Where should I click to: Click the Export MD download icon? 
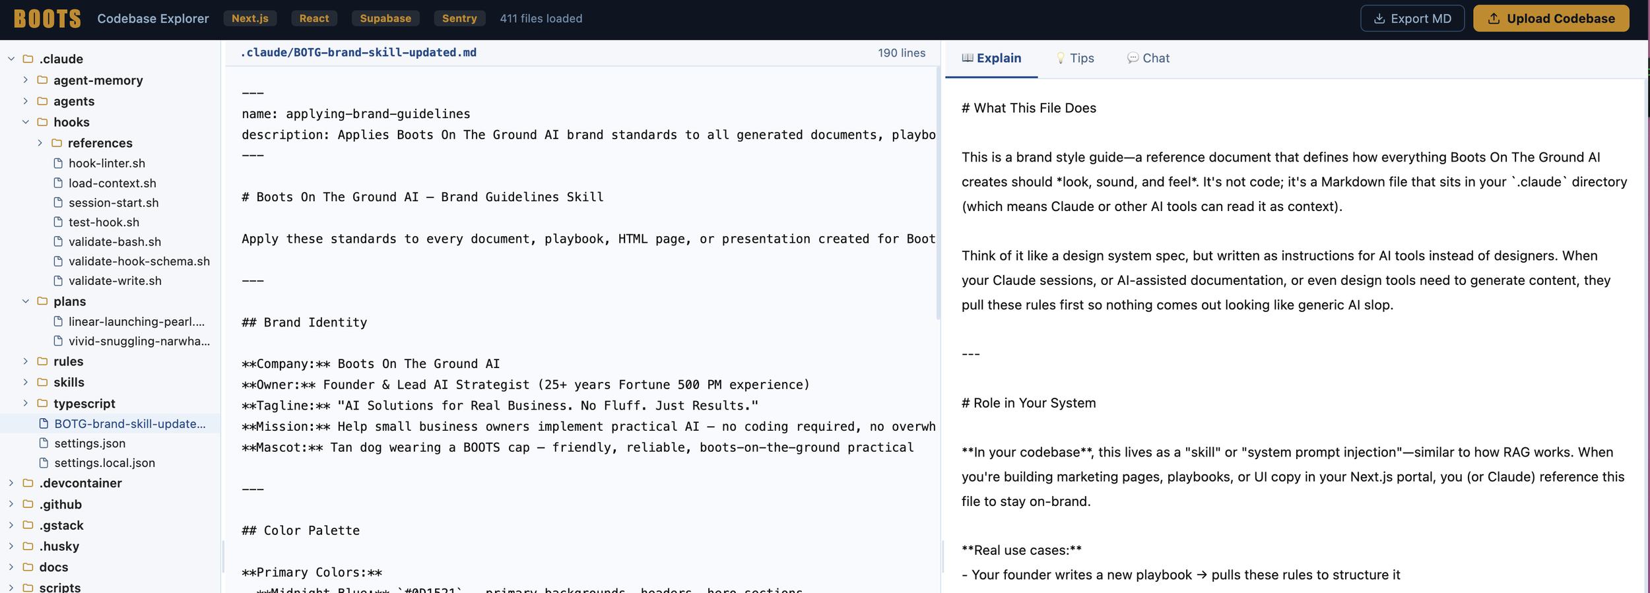tap(1379, 18)
